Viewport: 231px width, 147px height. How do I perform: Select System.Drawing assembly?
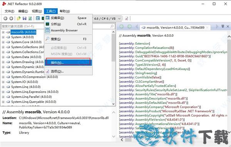(x=28, y=62)
